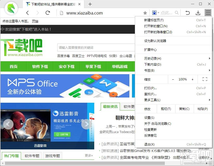
Task: Click the PPTV网络电视 link
Action: tap(97, 56)
